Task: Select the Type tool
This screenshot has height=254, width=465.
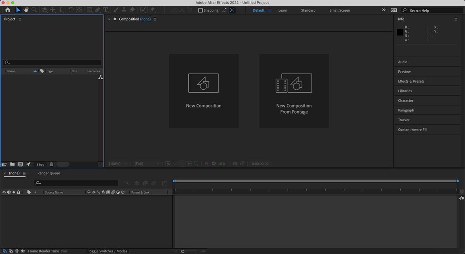Action: [105, 10]
